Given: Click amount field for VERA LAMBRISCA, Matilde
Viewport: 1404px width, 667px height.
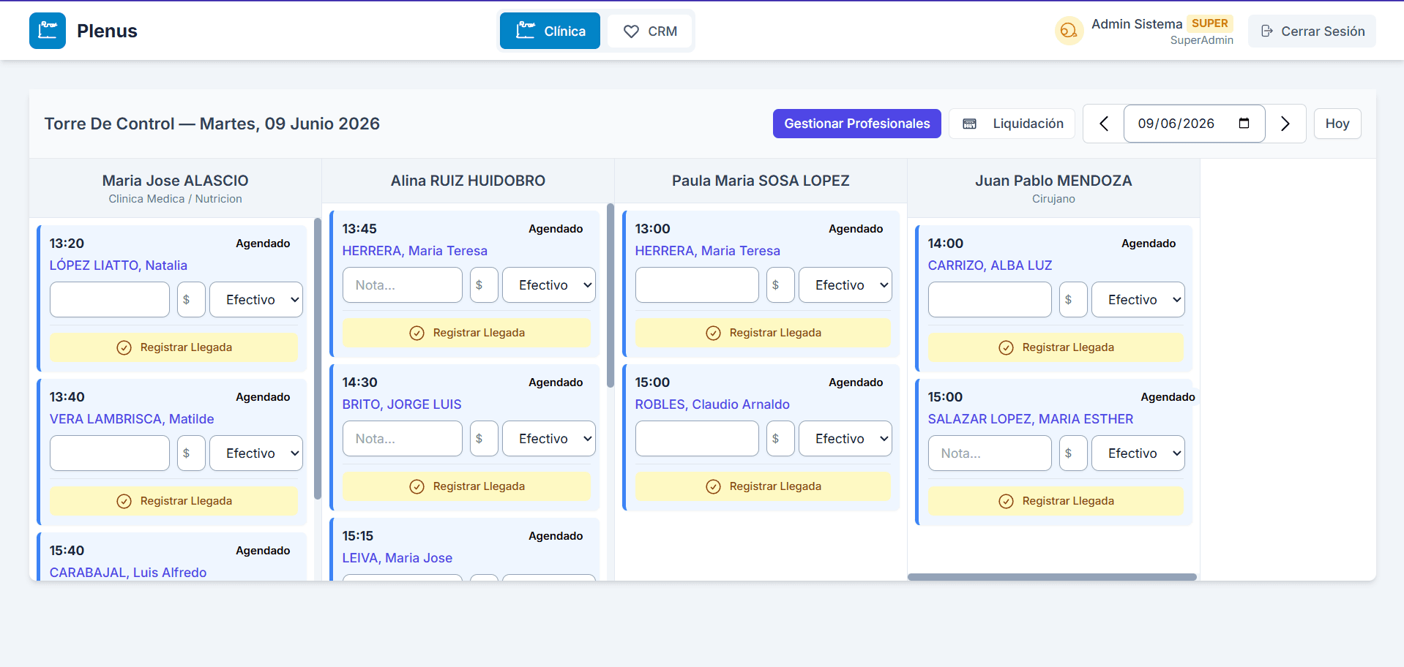Looking at the screenshot, I should click(191, 453).
